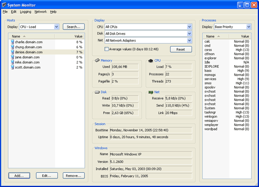Click the Boottime field
Viewport: 259px width, 187px height.
point(151,130)
